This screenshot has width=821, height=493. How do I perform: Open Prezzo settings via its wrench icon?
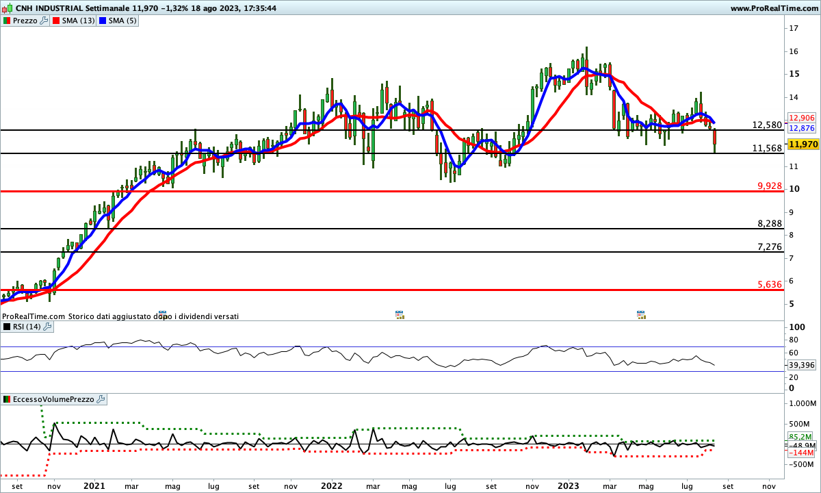pos(44,21)
